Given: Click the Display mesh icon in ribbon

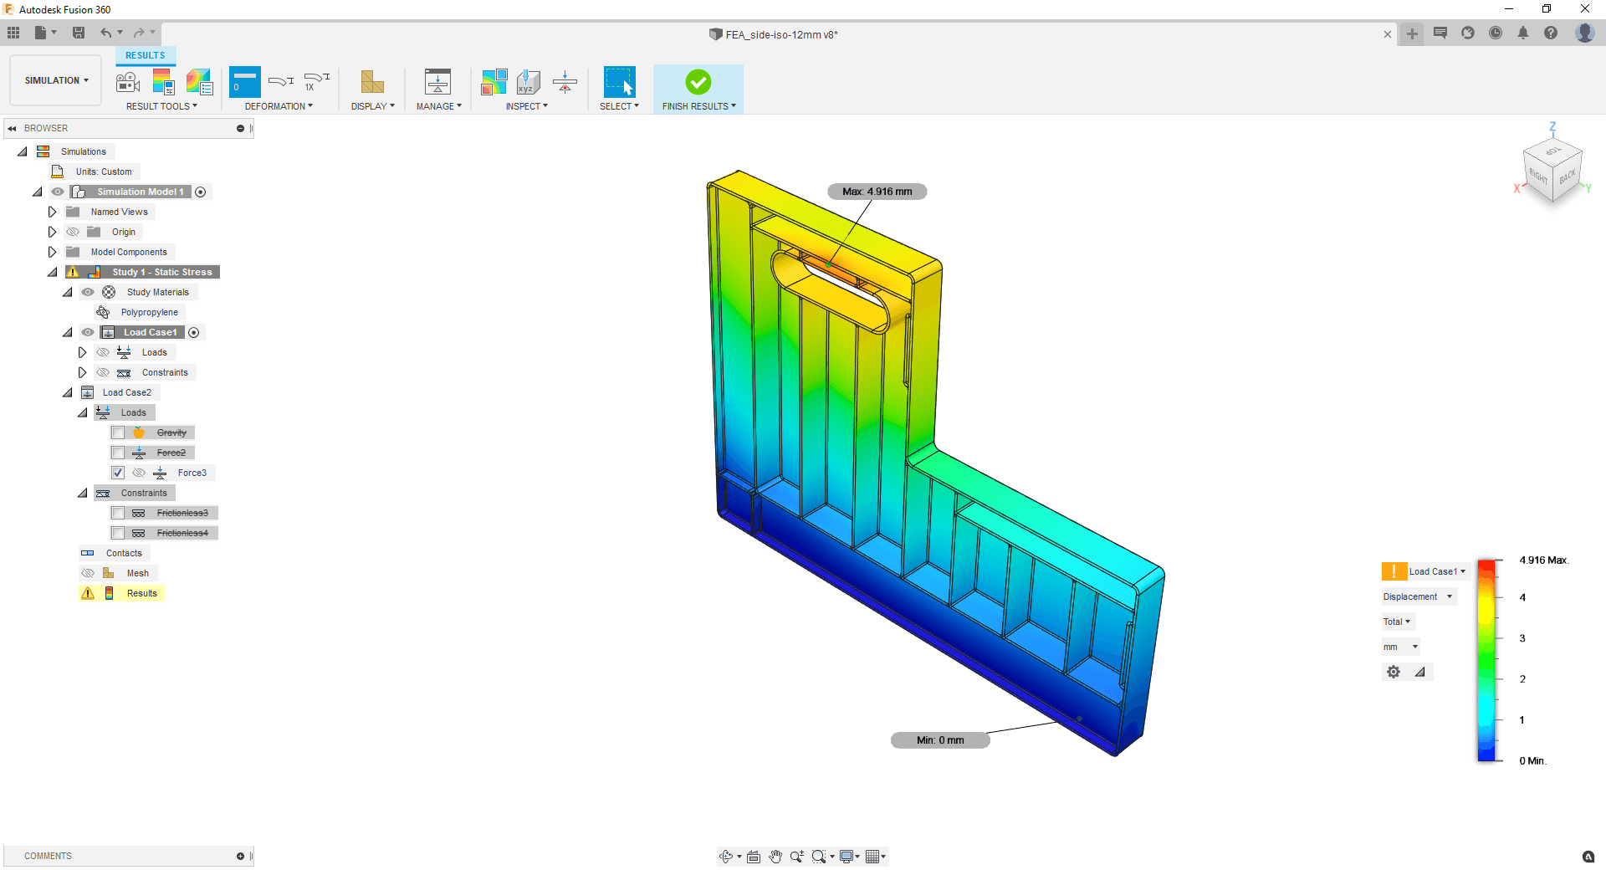Looking at the screenshot, I should (372, 82).
